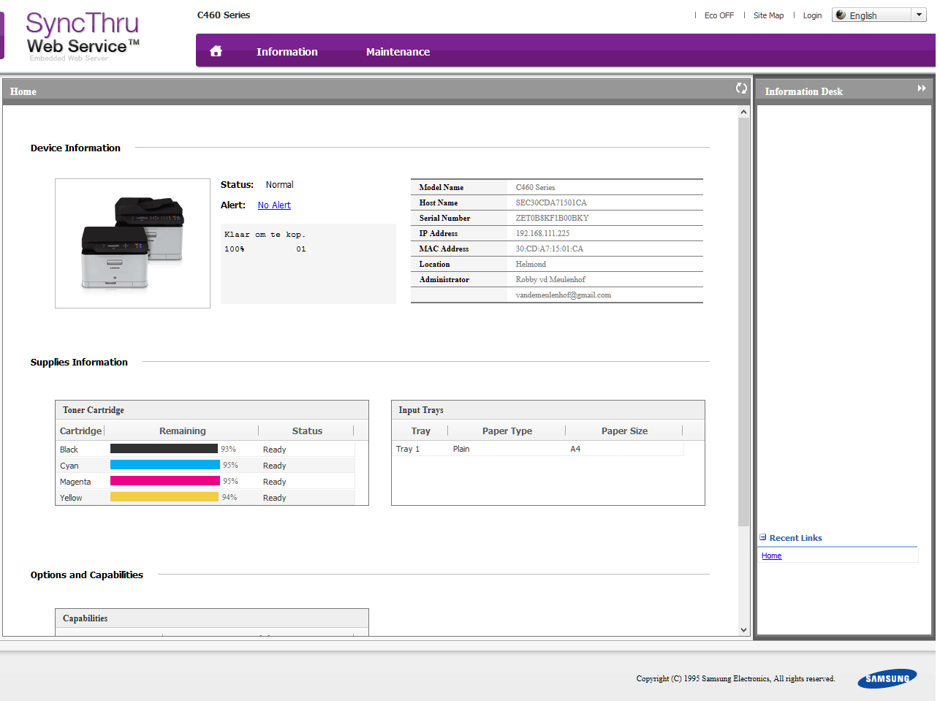The width and height of the screenshot is (940, 701).
Task: Click the Remaining column header
Action: [183, 431]
